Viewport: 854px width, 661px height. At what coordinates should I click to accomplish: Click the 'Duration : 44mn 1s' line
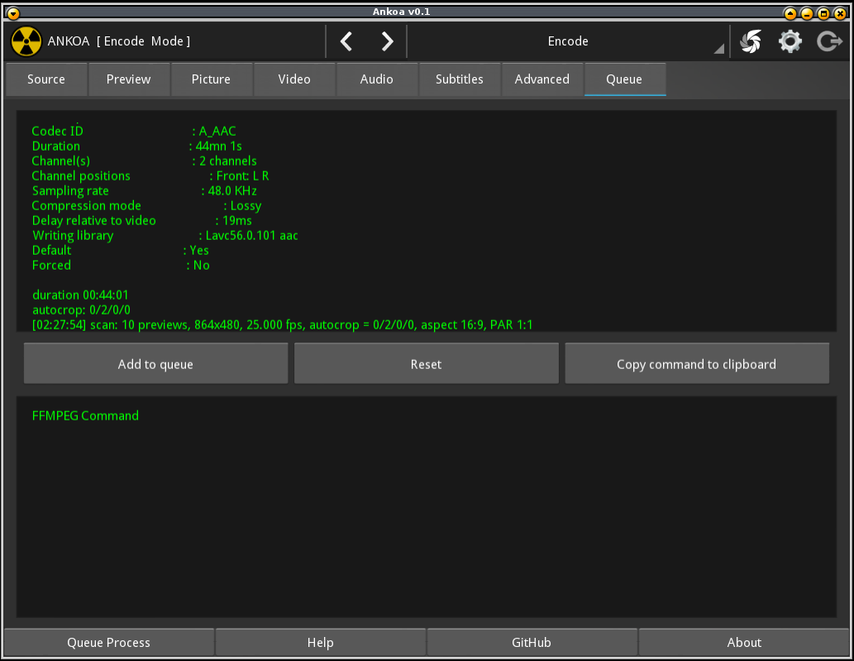click(136, 146)
